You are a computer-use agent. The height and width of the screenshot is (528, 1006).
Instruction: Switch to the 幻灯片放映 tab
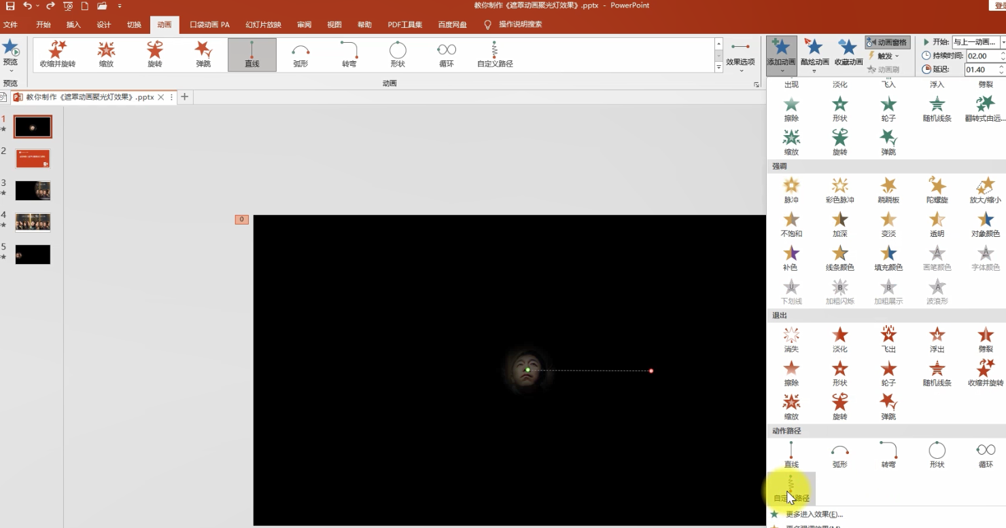pos(263,24)
